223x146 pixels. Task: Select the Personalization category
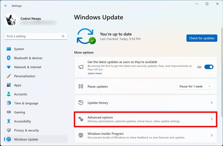coord(24,76)
